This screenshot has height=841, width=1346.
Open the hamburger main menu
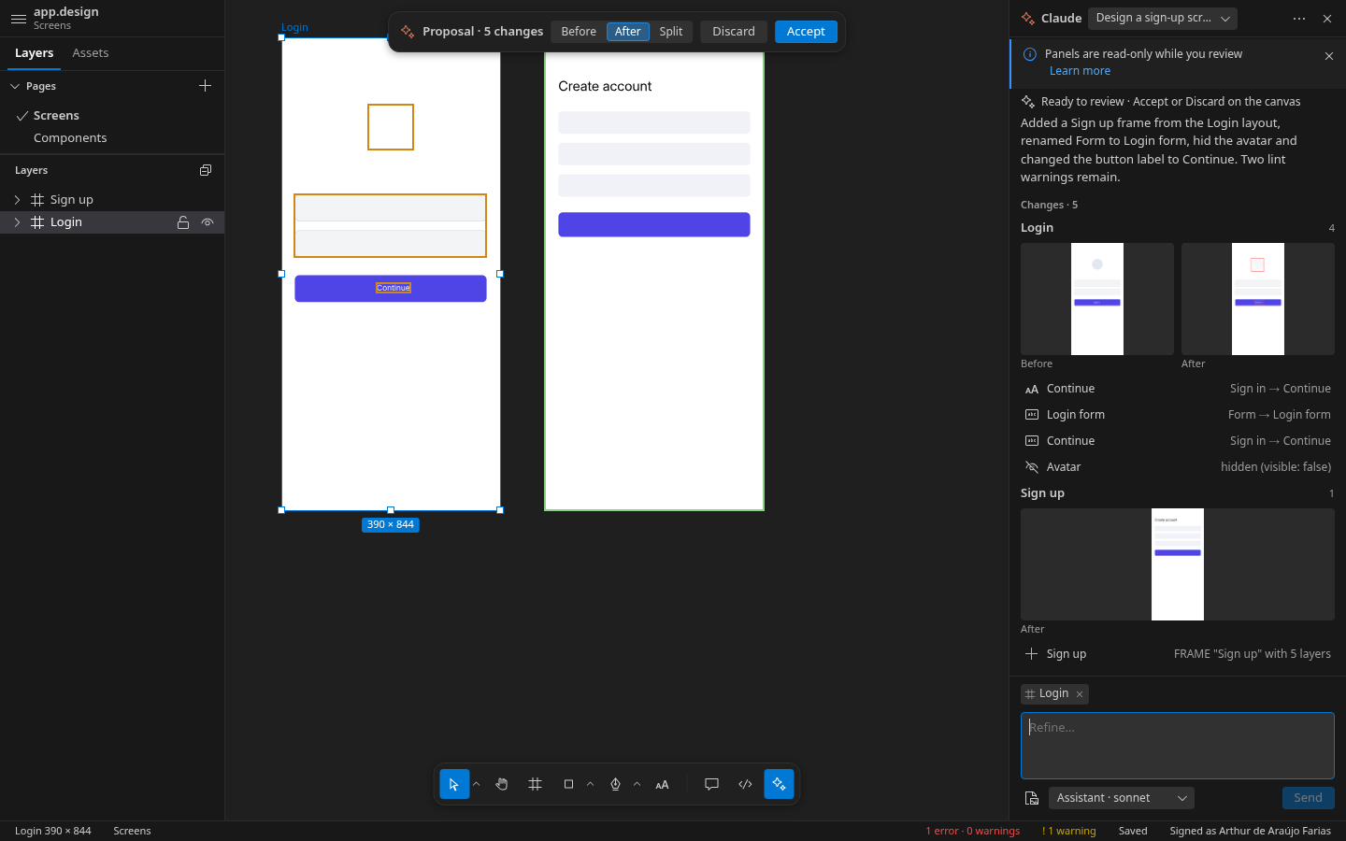pos(18,19)
